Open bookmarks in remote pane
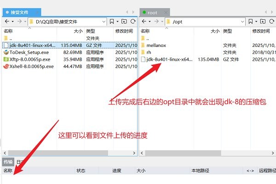Viewport: 276px width, 184px height. tap(251, 22)
